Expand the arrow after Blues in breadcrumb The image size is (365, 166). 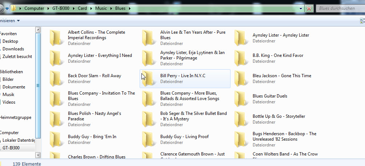click(129, 8)
